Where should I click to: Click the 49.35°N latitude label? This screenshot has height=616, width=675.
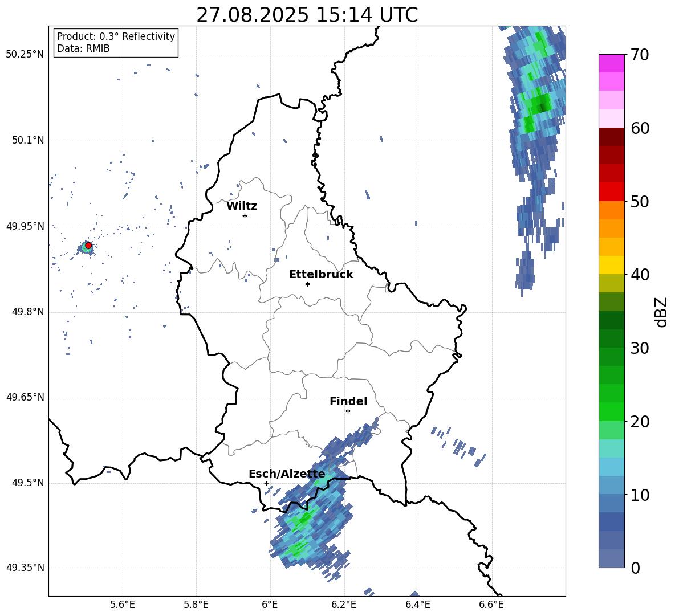pos(25,568)
